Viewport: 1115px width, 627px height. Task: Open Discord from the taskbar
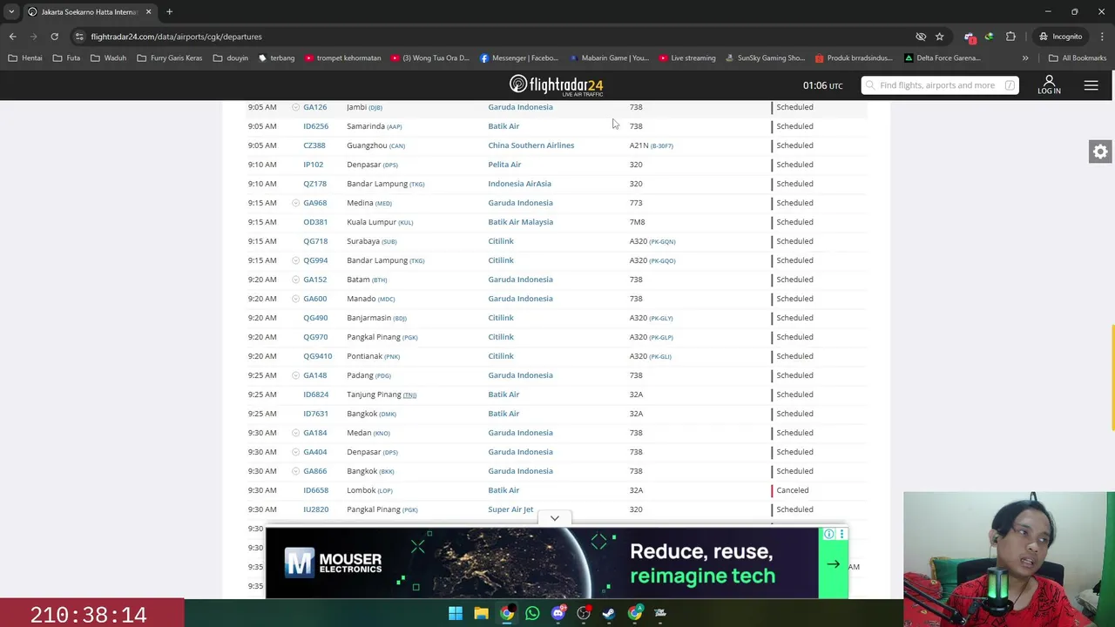pos(558,613)
